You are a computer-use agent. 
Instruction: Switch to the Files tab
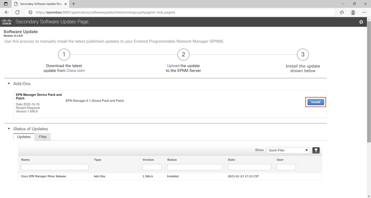(43, 137)
